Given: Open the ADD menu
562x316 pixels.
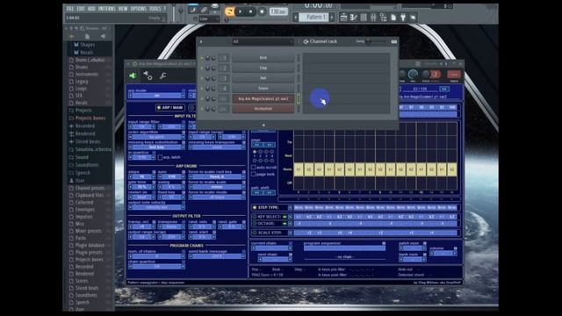Looking at the screenshot, I should tap(91, 9).
